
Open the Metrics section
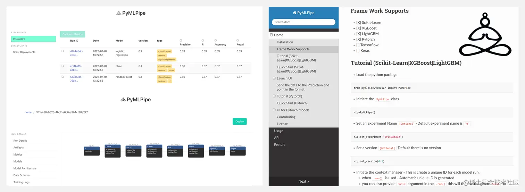18,155
